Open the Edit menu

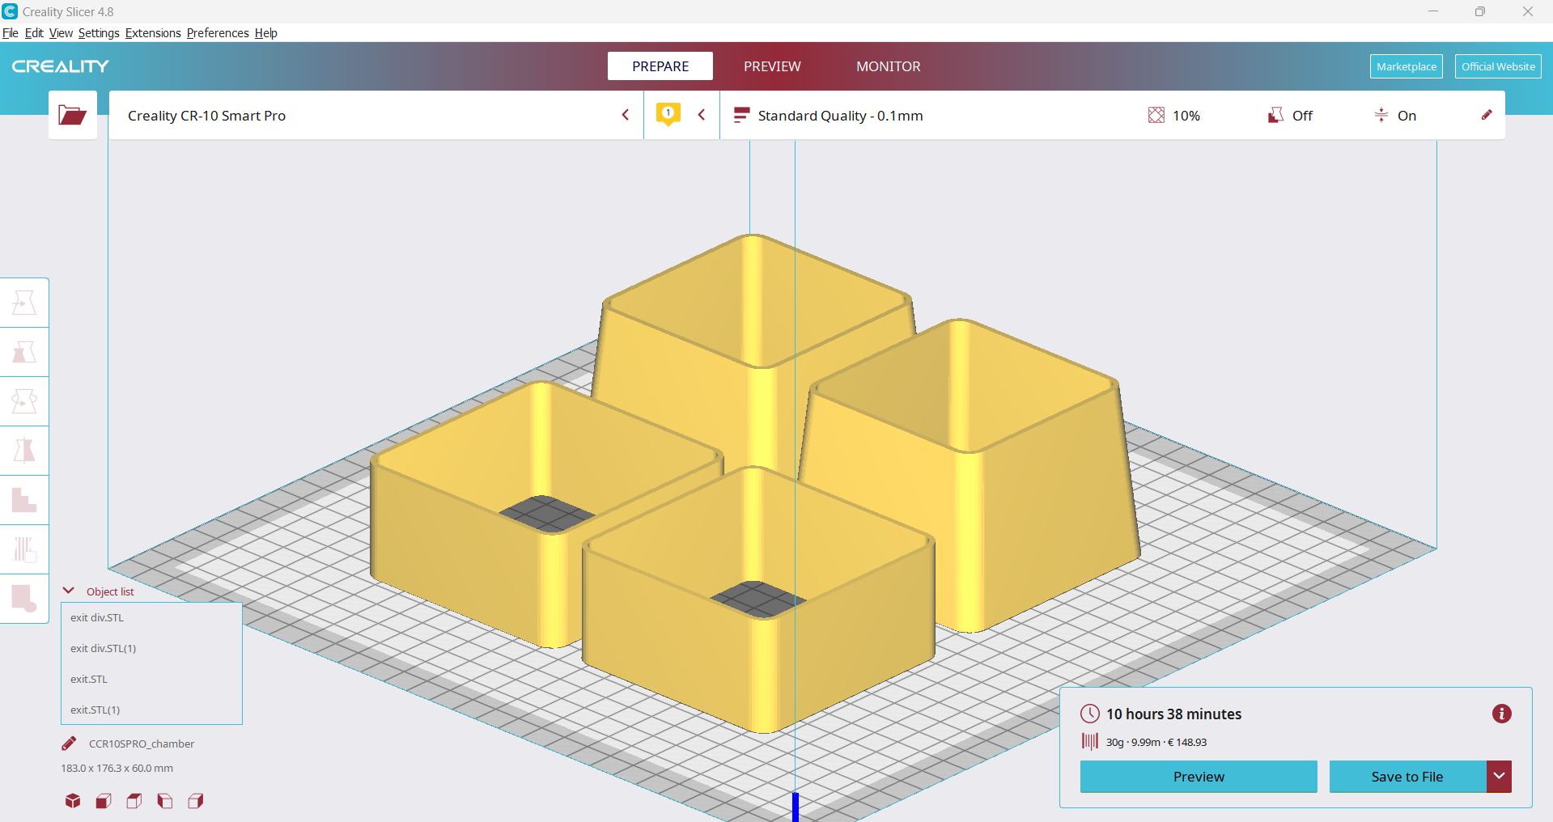(x=34, y=33)
